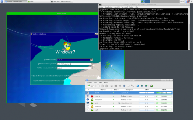Switch to win7 taskbar button
Viewport: 193px width, 120px height.
pyautogui.click(x=39, y=2)
